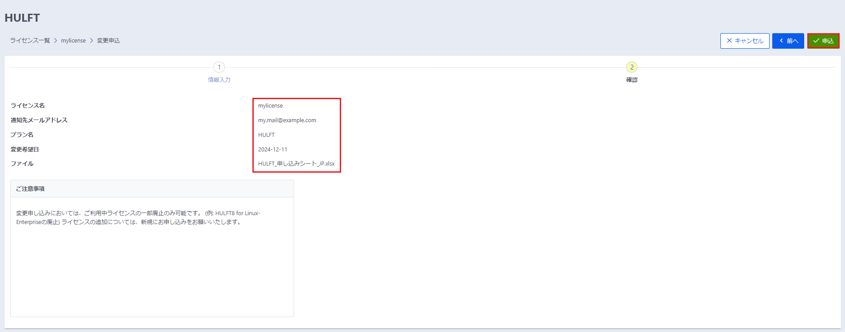Open mylicense breadcrumb link
The image size is (845, 332).
(x=74, y=41)
